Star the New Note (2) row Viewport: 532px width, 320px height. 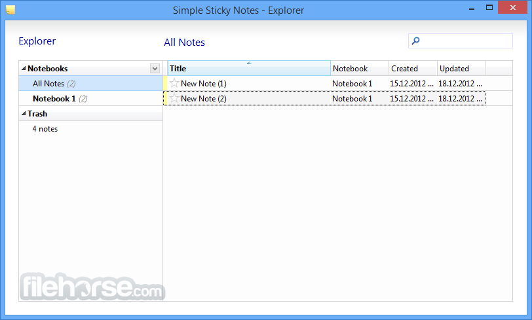pyautogui.click(x=174, y=98)
